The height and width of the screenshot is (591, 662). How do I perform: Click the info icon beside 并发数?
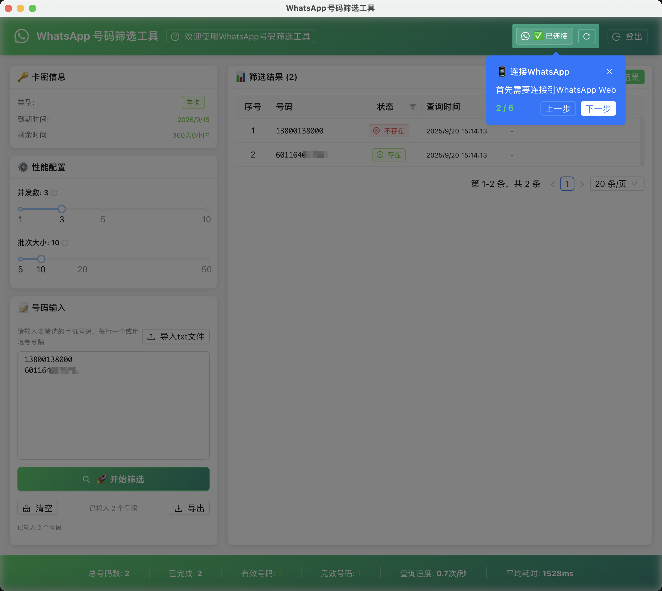click(54, 193)
